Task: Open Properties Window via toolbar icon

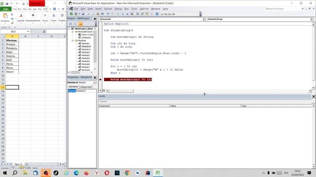Action: tap(142, 14)
